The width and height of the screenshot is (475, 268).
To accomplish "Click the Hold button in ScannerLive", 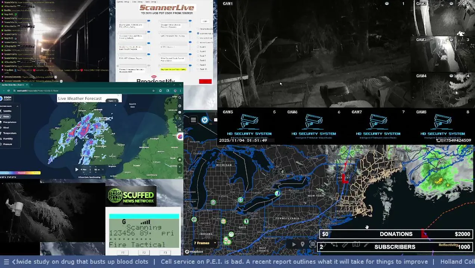I will tap(205, 21).
